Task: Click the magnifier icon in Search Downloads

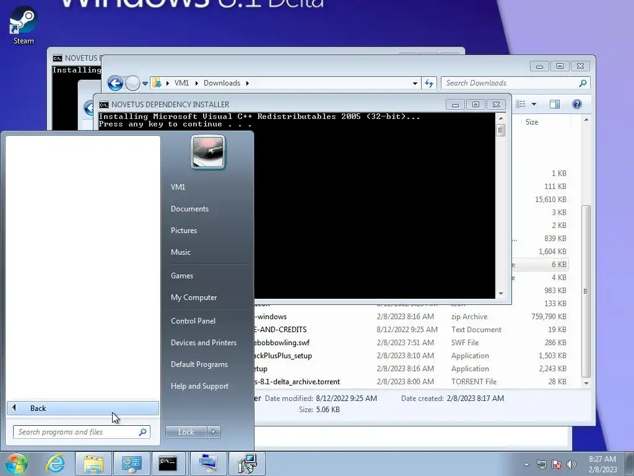Action: (583, 83)
